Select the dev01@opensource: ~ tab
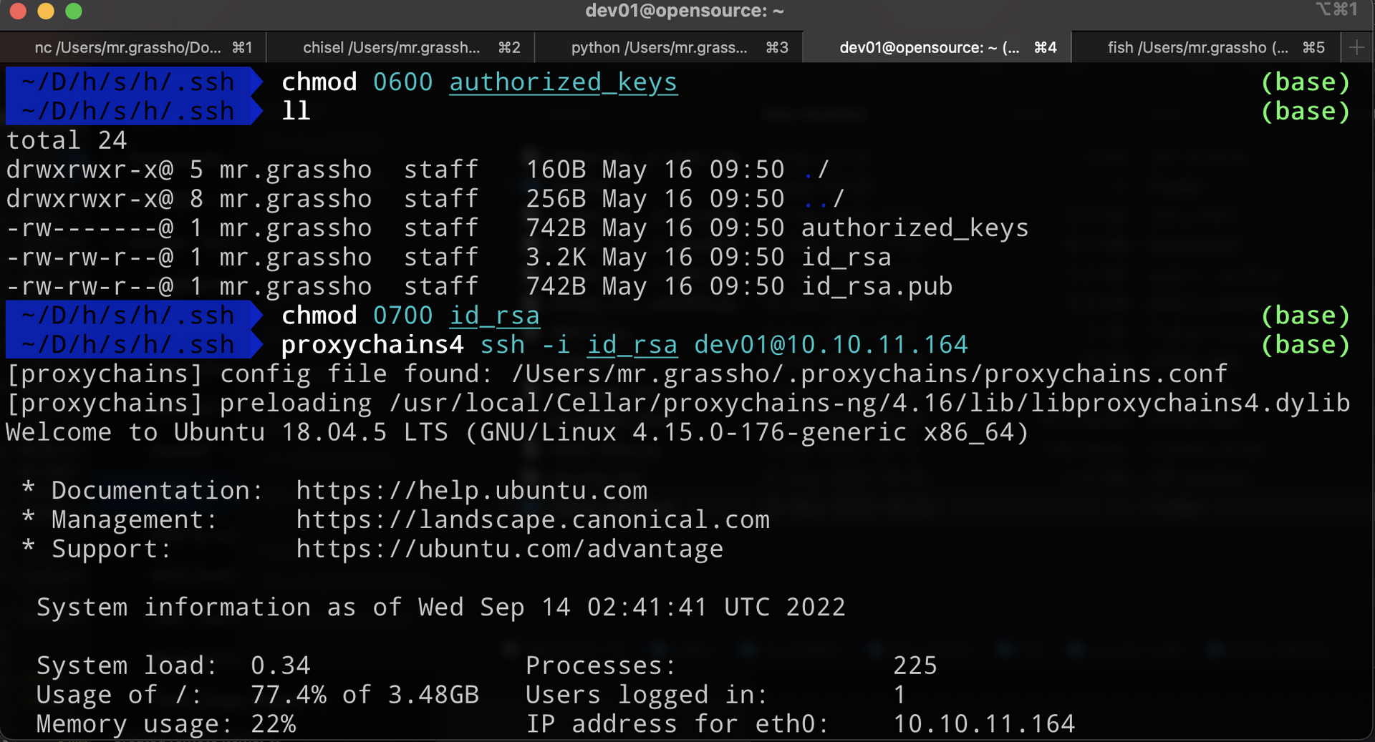Image resolution: width=1375 pixels, height=742 pixels. (x=937, y=47)
